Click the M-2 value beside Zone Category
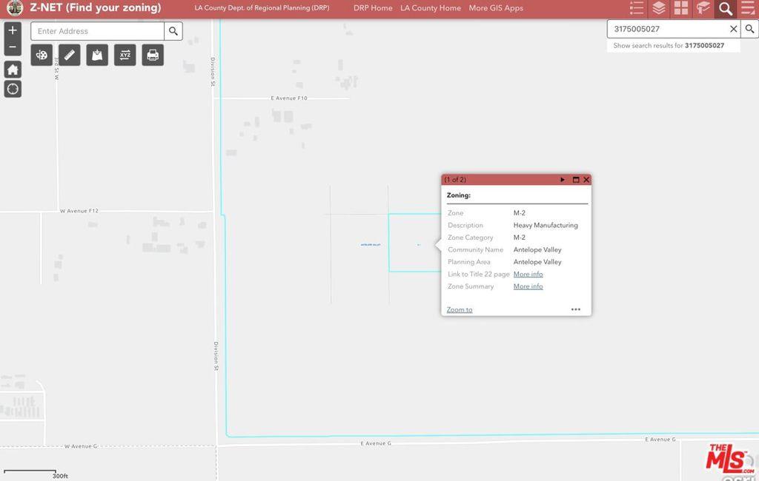Screen dimensions: 759x481 pos(520,238)
